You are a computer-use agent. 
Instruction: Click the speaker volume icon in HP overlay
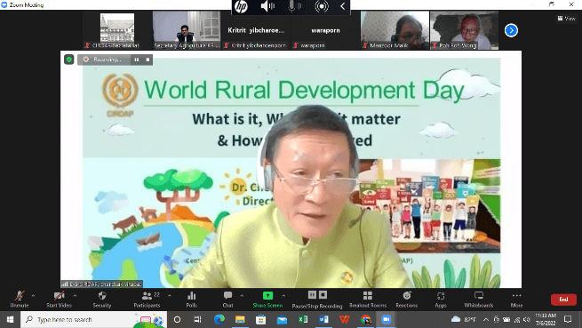point(267,6)
